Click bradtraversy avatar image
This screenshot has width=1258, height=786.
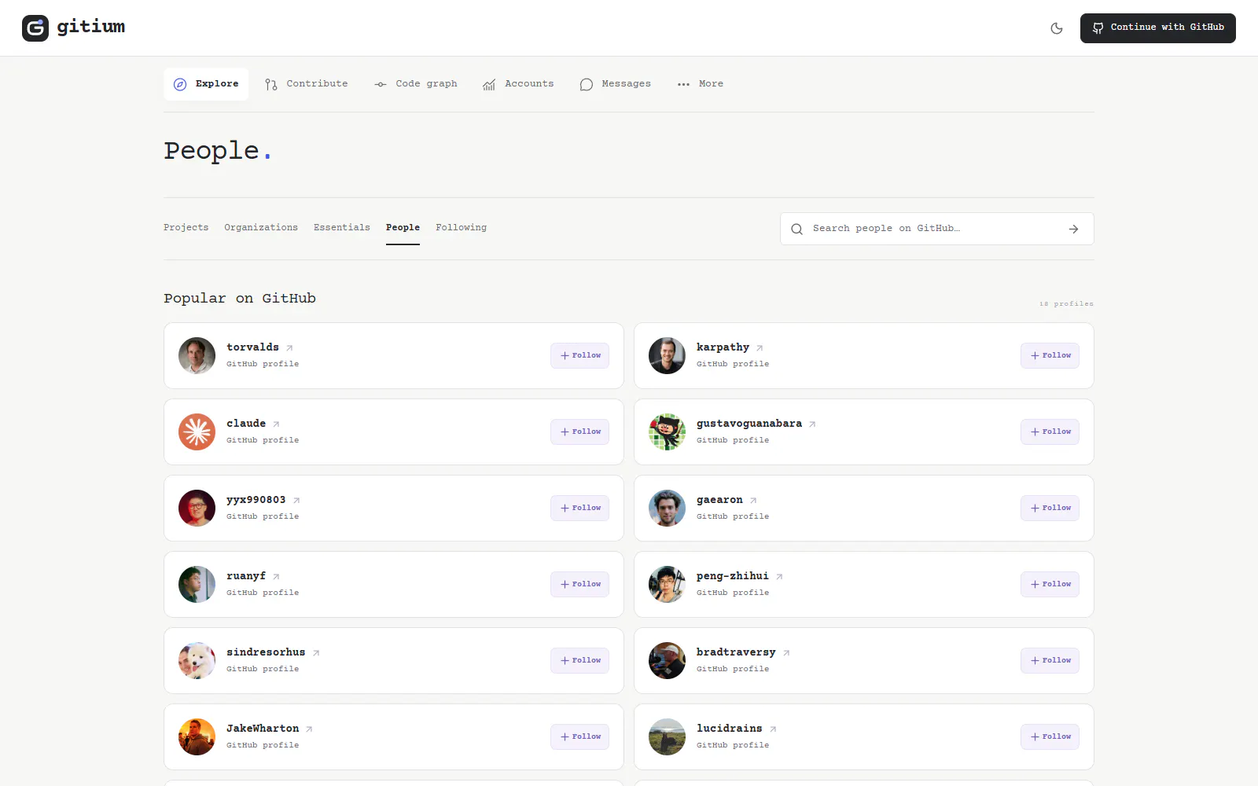click(667, 661)
